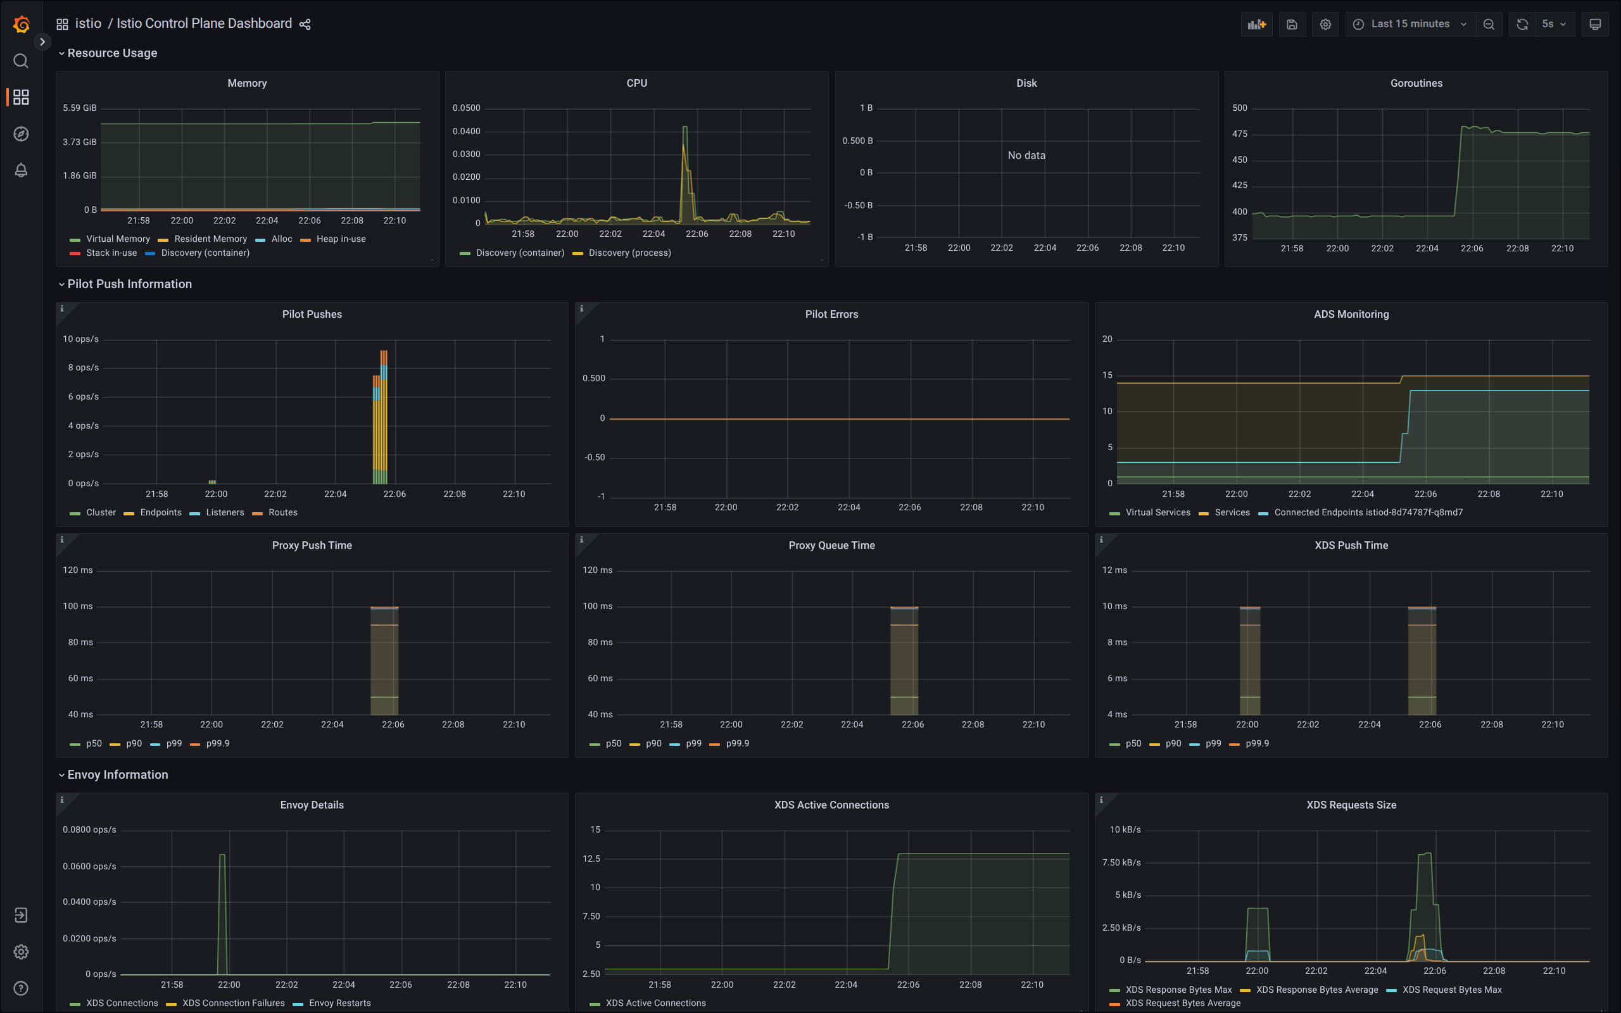Toggle Virtual Memory series in Memory legend

[x=118, y=239]
